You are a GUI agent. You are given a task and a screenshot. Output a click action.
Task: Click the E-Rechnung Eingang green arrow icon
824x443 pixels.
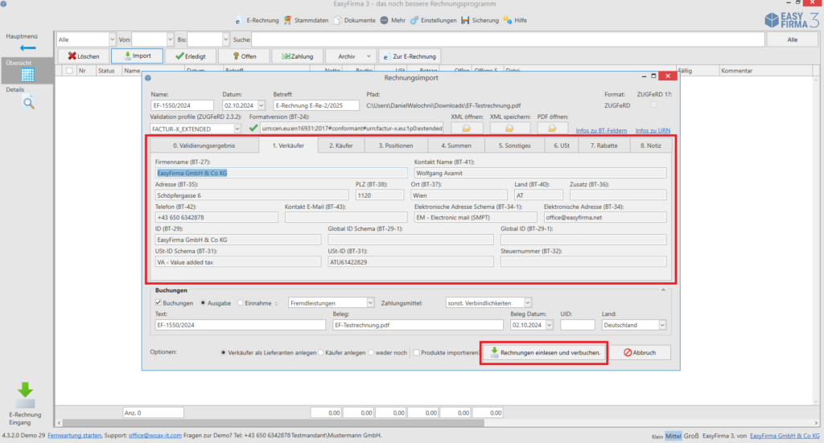[25, 396]
